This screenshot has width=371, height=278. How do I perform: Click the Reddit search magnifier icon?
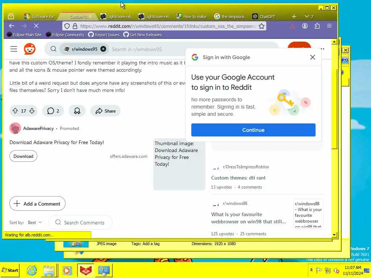(x=54, y=49)
